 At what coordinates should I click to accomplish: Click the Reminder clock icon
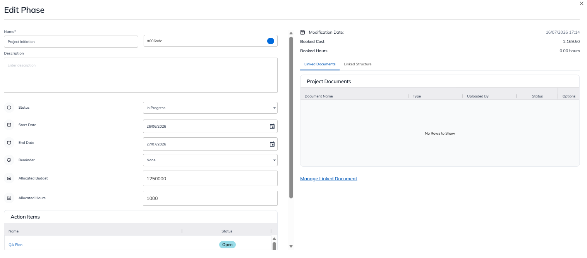[9, 160]
